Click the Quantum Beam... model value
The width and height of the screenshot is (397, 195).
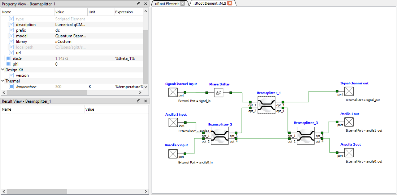pos(71,36)
